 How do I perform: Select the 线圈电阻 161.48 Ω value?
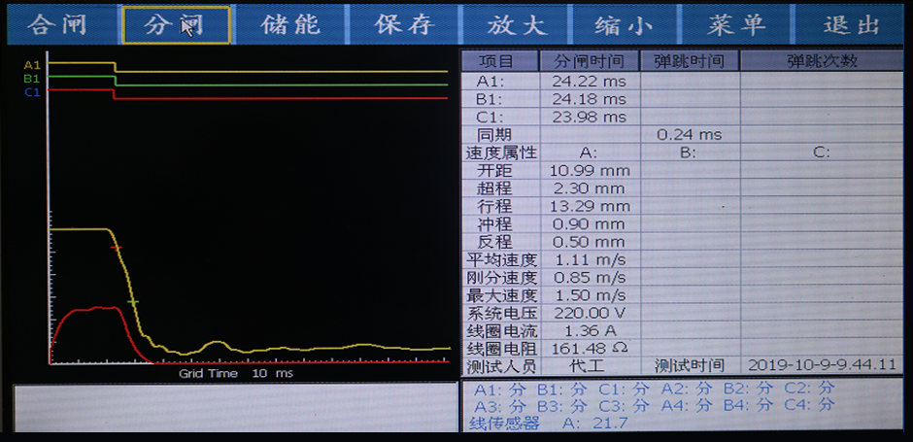pos(590,347)
